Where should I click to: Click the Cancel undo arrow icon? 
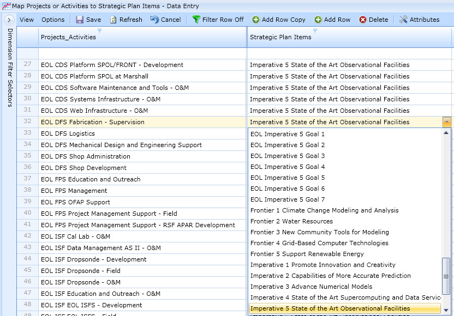(154, 20)
